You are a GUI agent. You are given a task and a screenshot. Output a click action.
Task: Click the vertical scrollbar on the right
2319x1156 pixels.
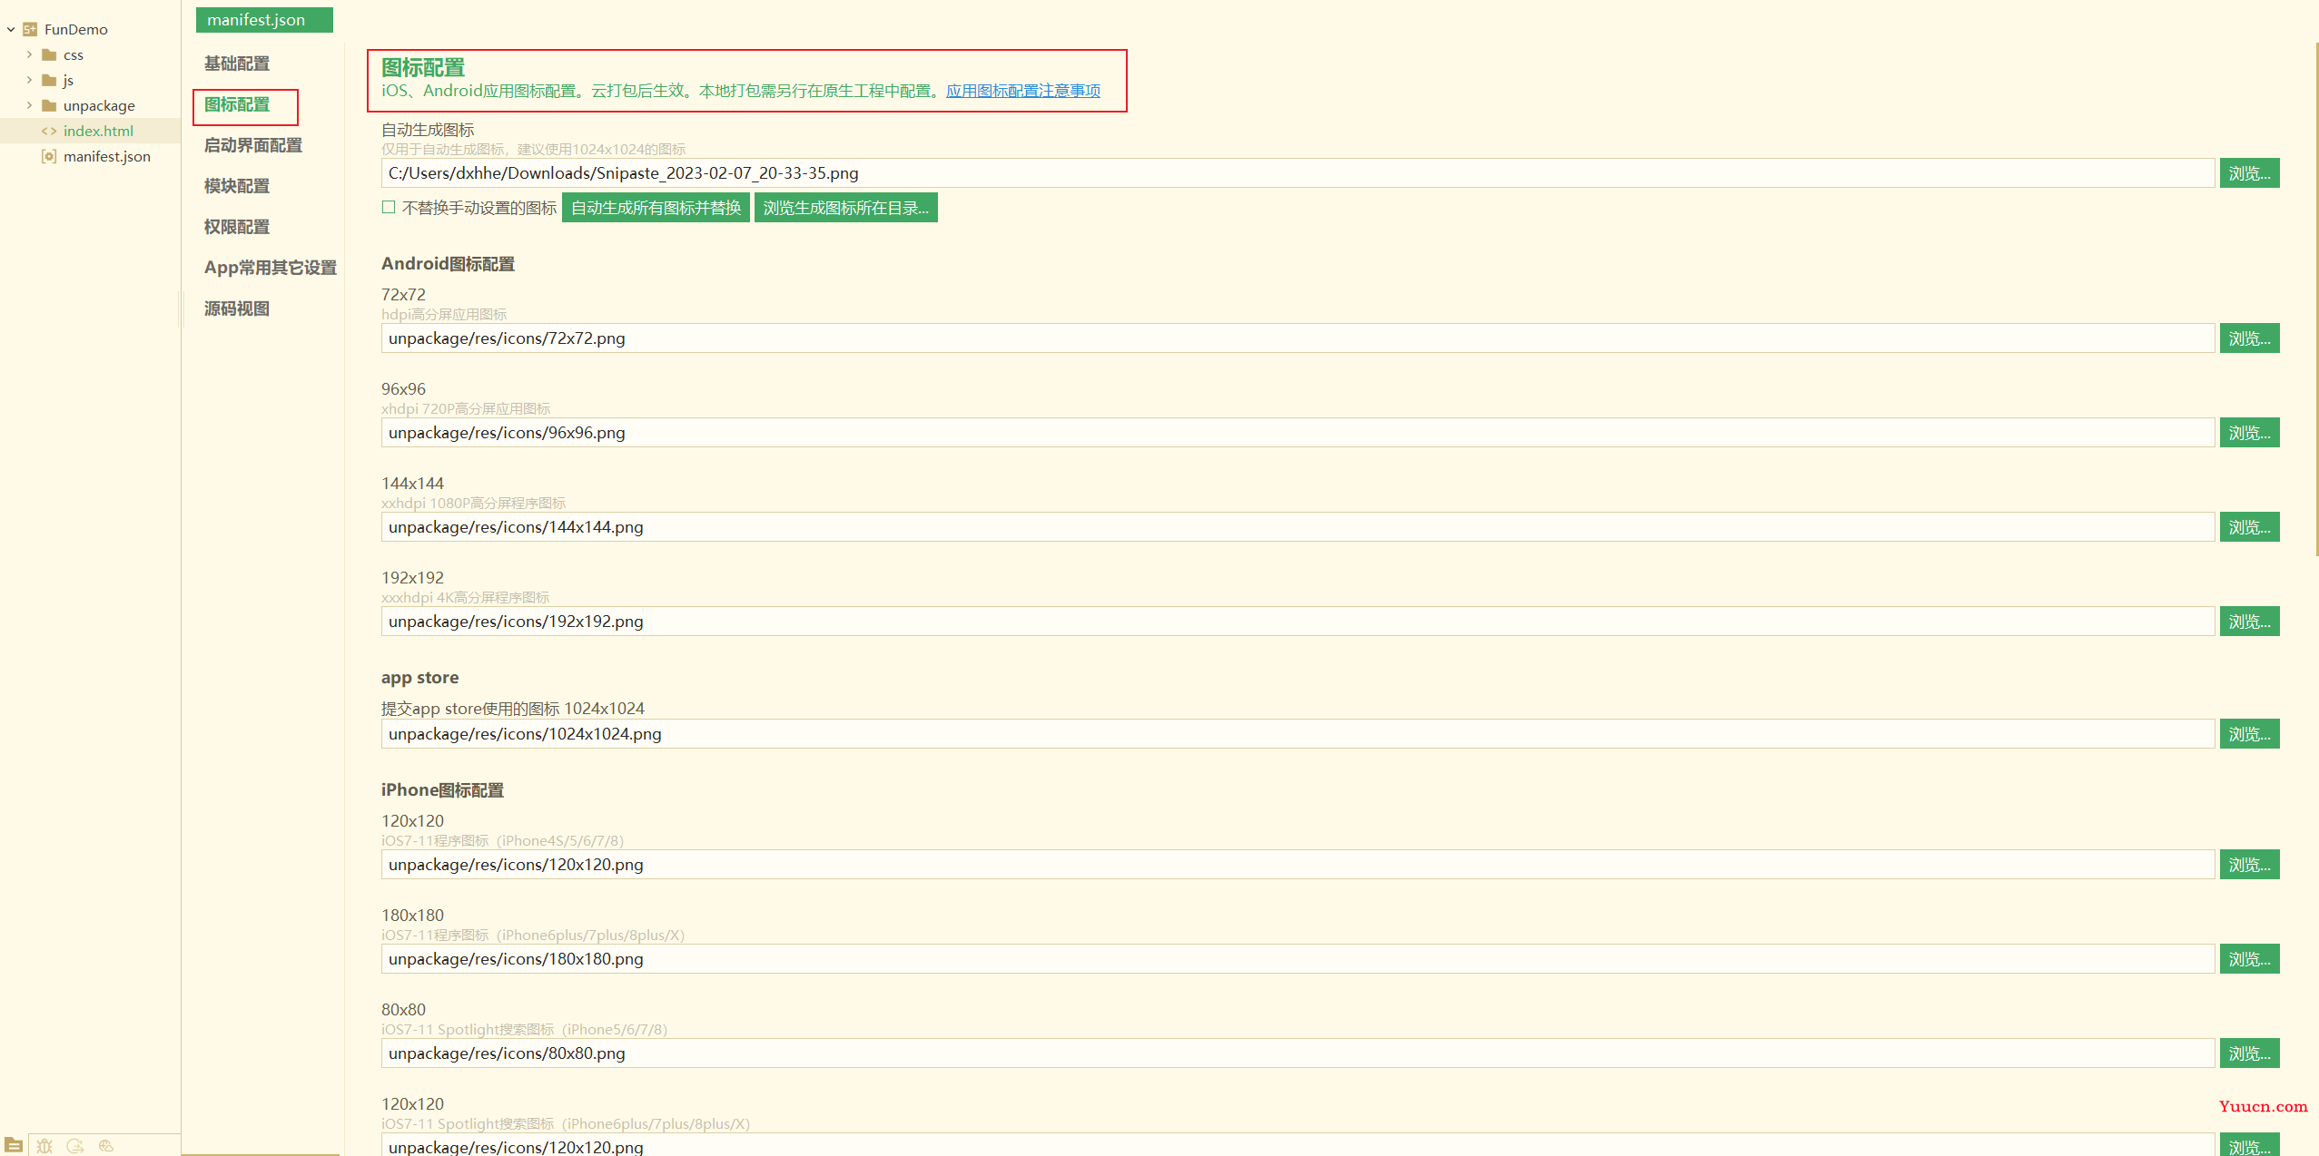[x=2315, y=299]
